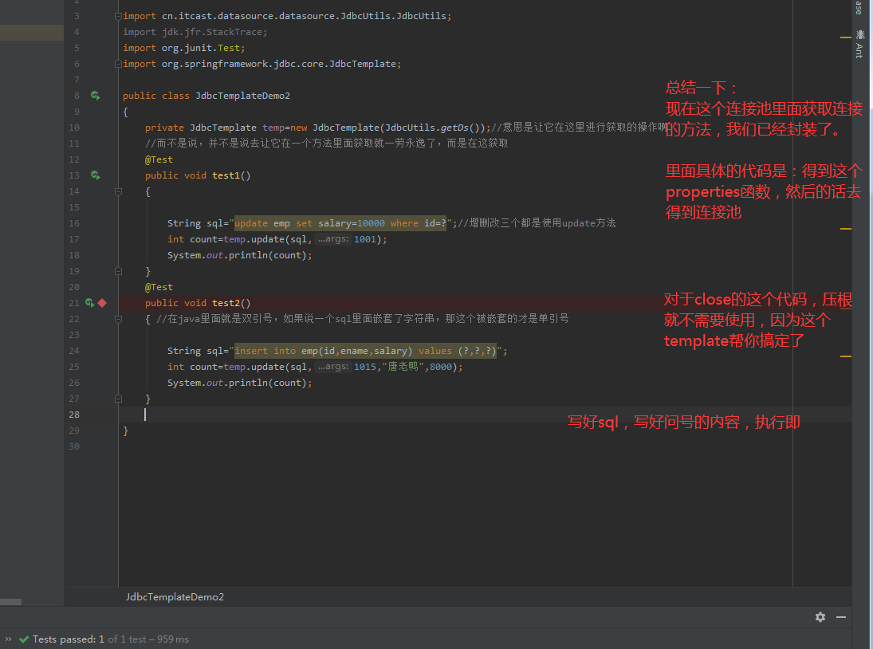Click import jdk.jfr.StackTrace line
The image size is (873, 649).
coord(195,32)
